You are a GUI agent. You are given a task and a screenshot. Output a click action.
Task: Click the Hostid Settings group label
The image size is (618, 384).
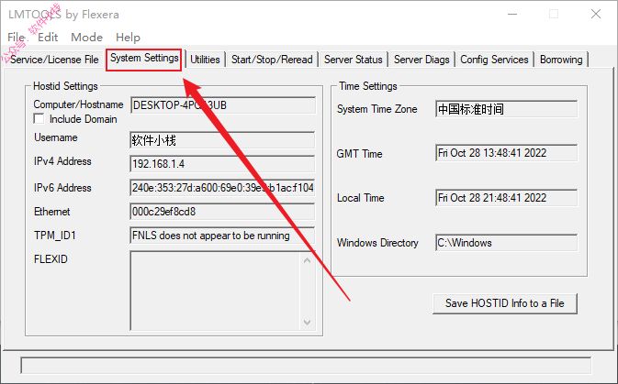pyautogui.click(x=65, y=86)
